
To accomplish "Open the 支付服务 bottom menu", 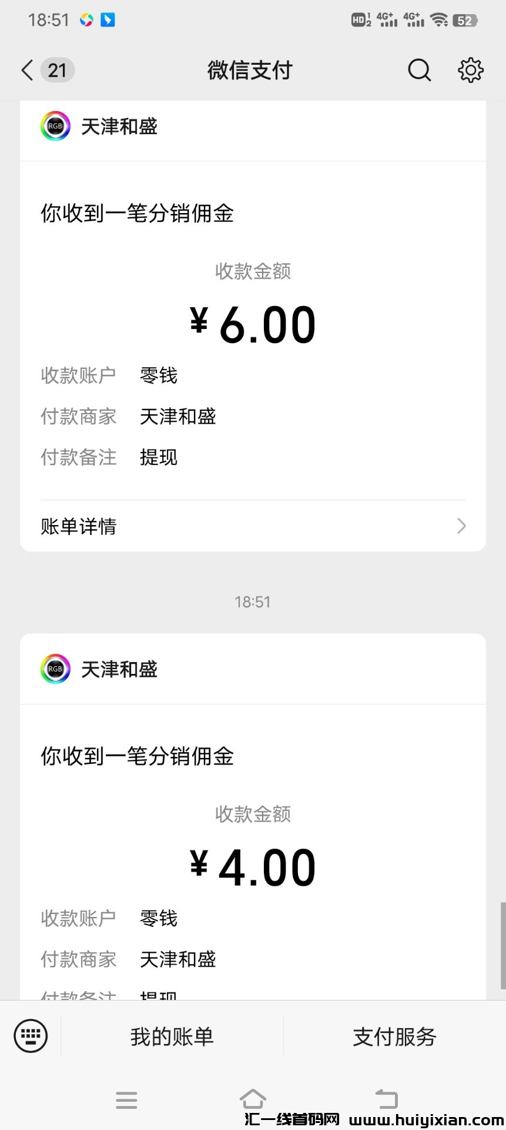I will pyautogui.click(x=394, y=1036).
